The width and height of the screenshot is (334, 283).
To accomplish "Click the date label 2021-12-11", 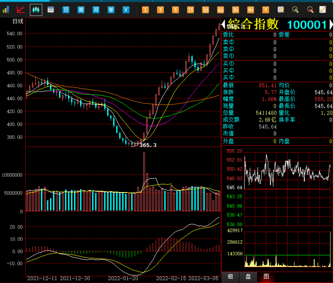I will coord(42,278).
